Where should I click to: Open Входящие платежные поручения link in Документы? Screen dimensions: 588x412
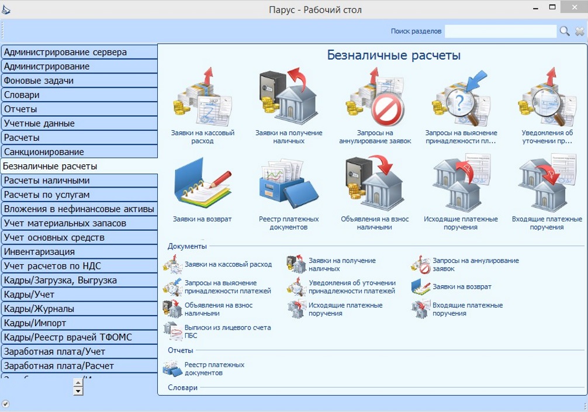[x=468, y=309]
